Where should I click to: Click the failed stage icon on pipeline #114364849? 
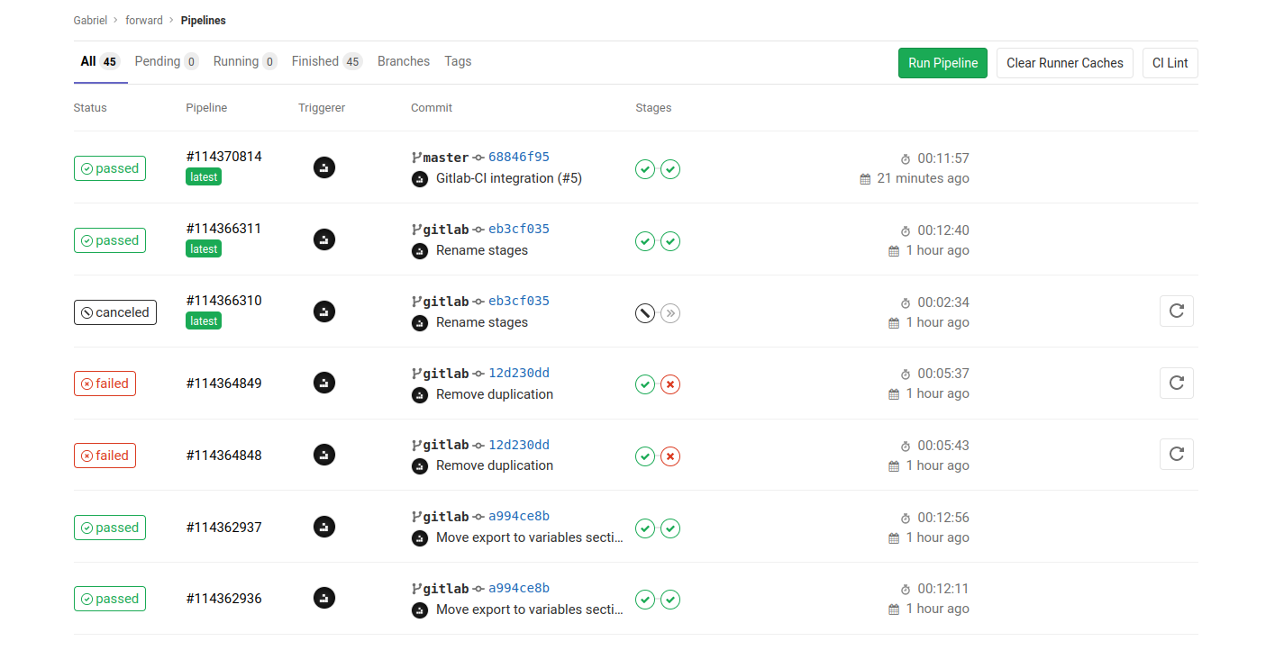point(670,384)
